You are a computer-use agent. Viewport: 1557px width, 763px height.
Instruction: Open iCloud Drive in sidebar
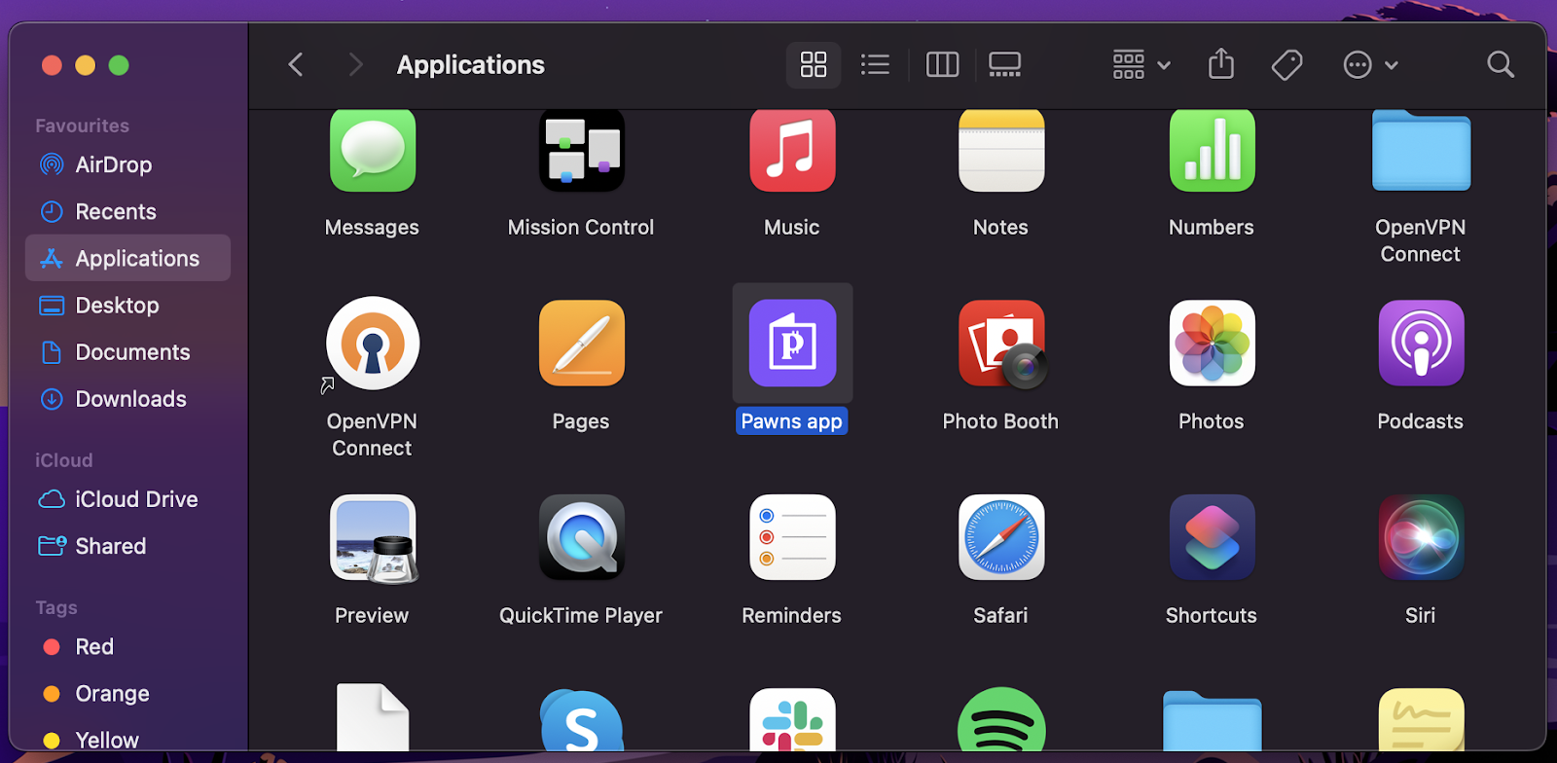127,499
